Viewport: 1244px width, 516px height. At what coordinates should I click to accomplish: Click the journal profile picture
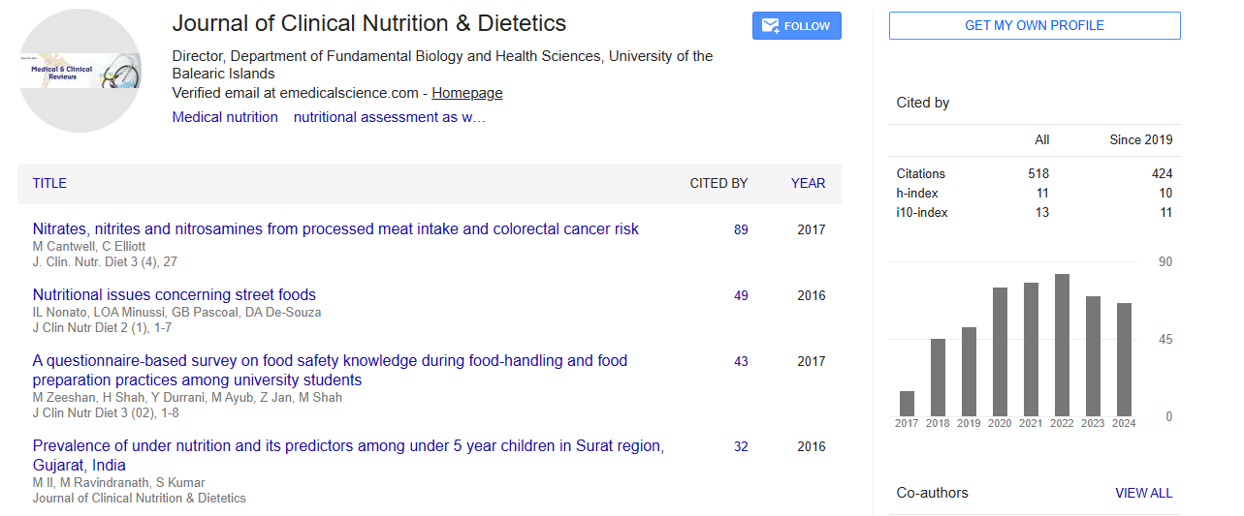coord(80,71)
